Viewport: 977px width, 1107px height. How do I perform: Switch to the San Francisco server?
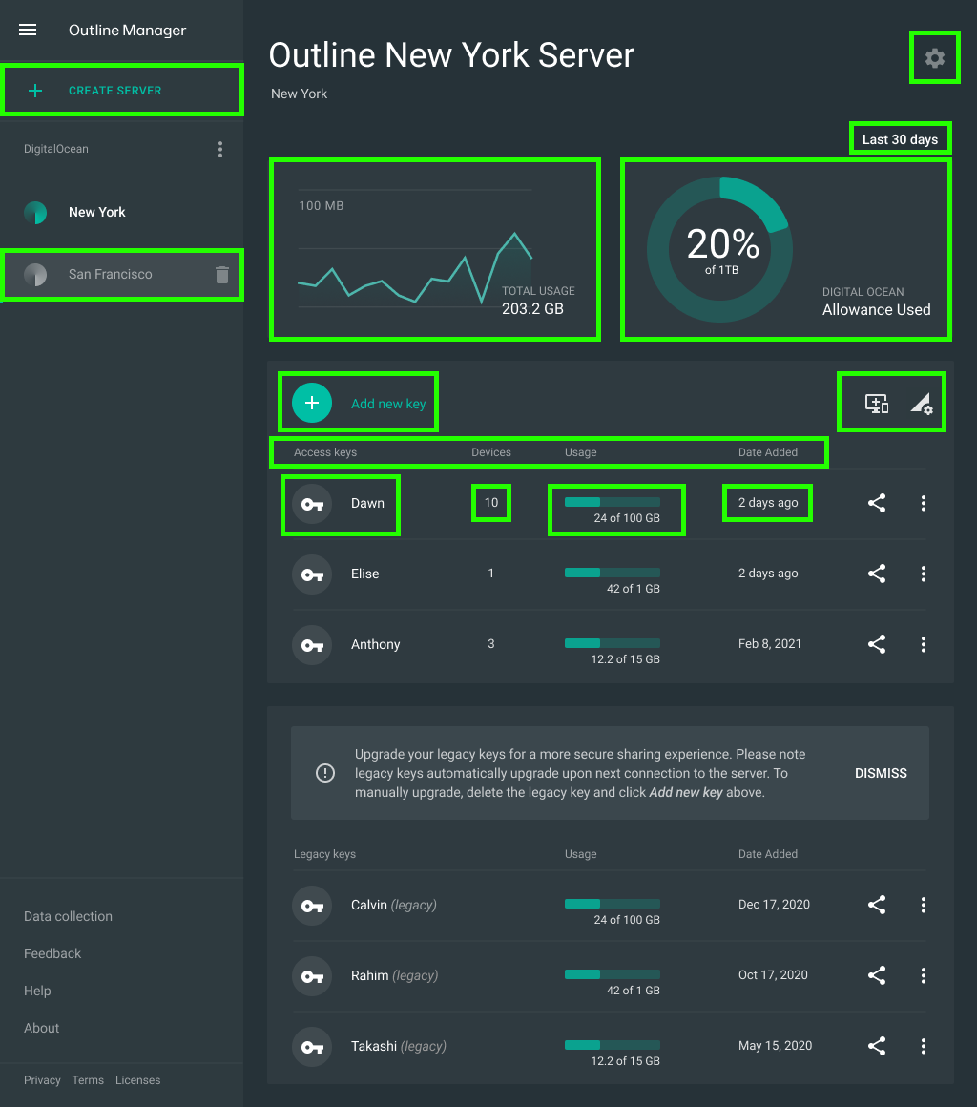click(x=110, y=275)
